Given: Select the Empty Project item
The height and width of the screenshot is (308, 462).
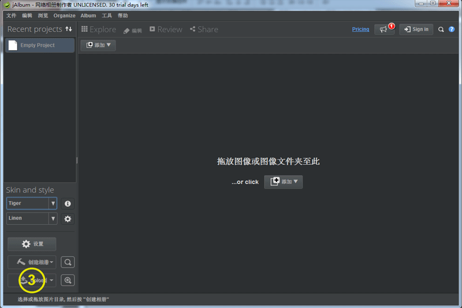Looking at the screenshot, I should [39, 45].
